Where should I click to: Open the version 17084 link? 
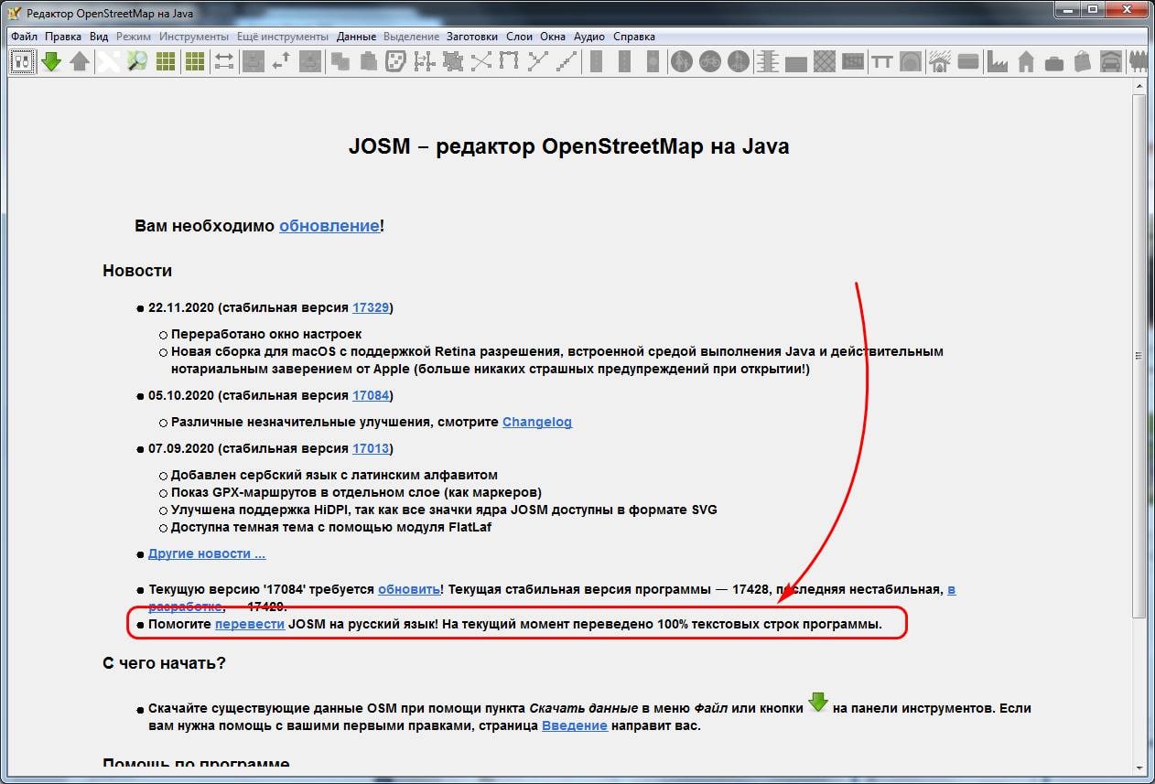pos(371,395)
